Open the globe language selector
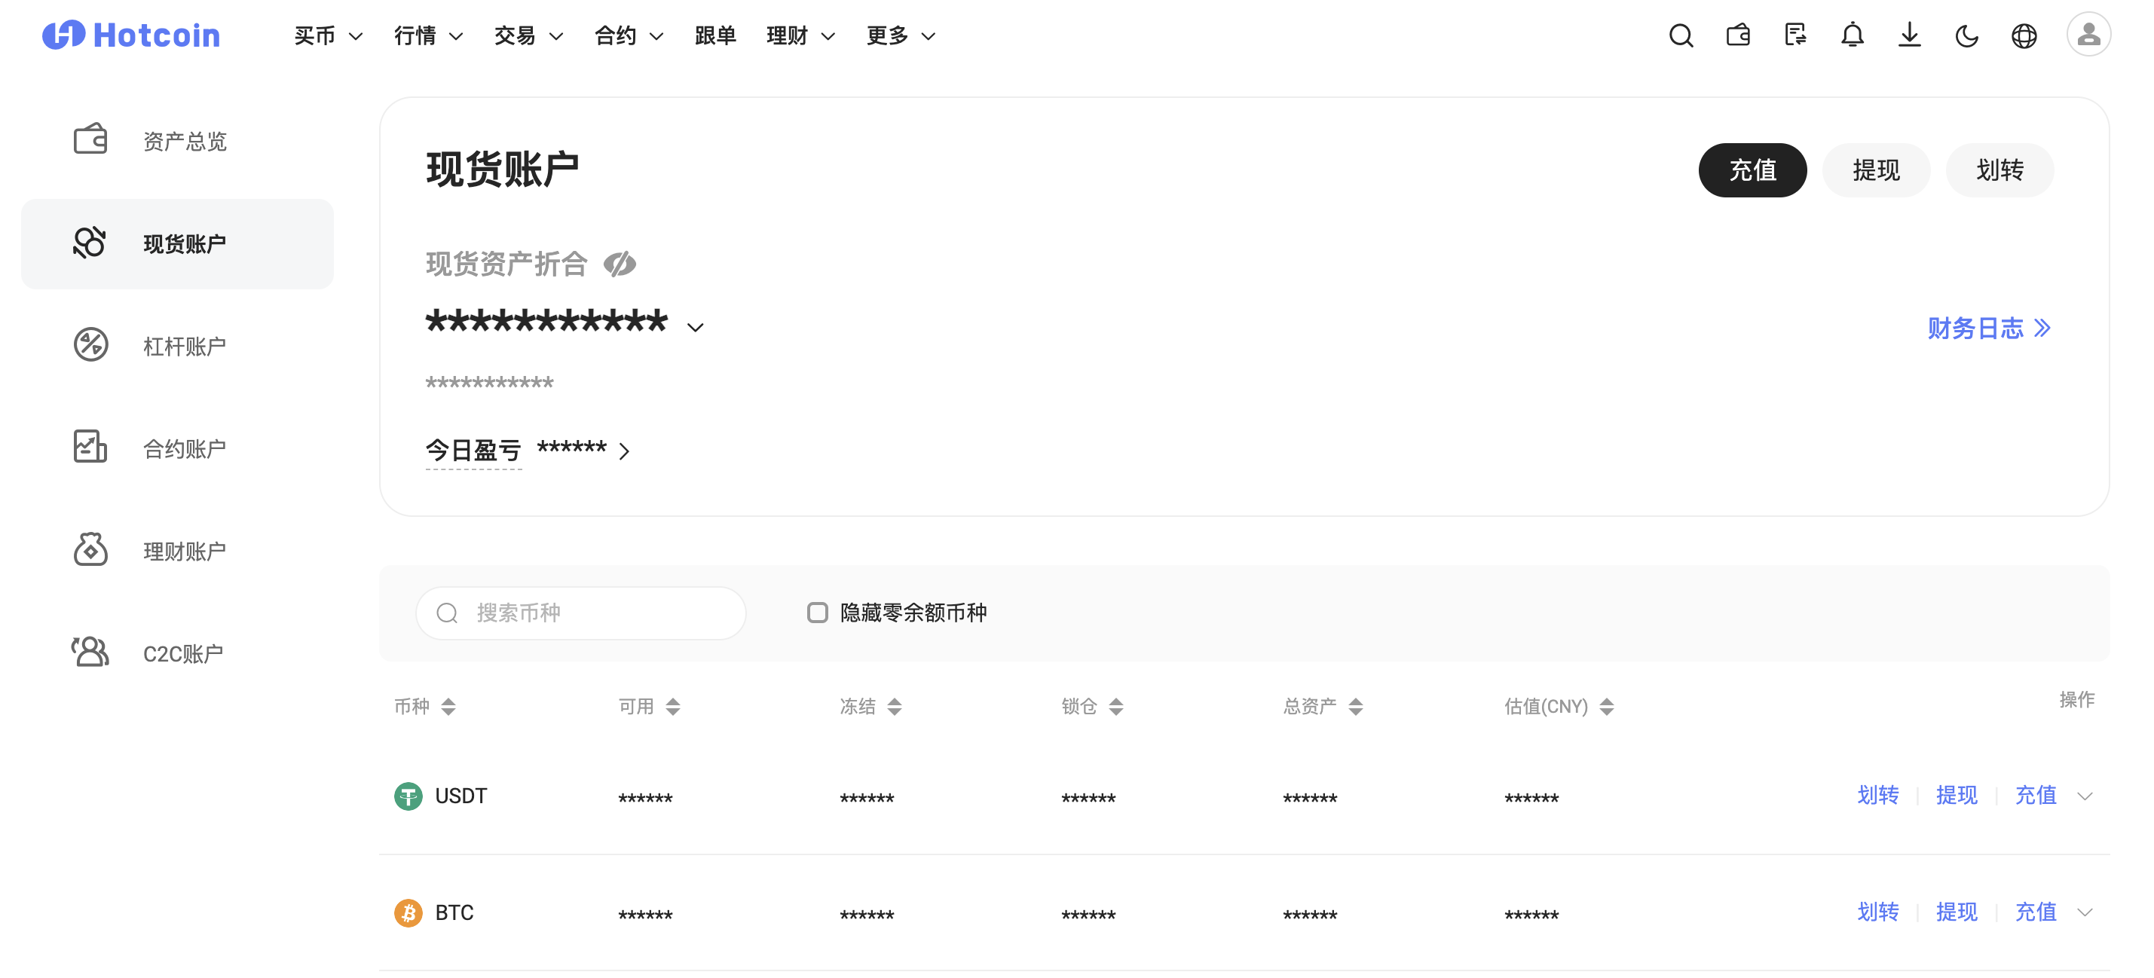Screen dimensions: 2154x978 pyautogui.click(x=2024, y=36)
